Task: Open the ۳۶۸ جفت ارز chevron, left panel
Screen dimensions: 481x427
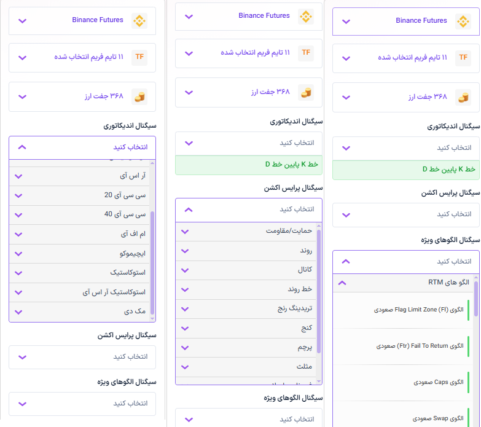Action: (x=22, y=96)
